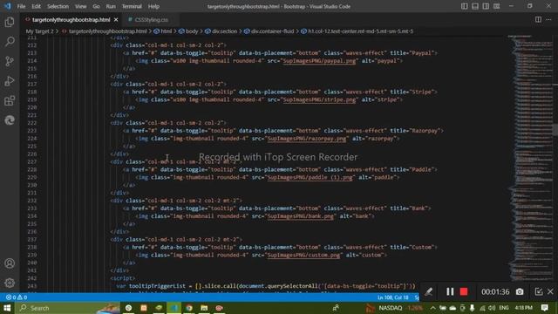Open File Explorer from the taskbar

(x=204, y=308)
